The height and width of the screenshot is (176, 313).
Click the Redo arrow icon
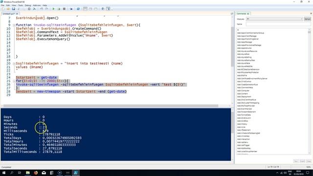46,9
